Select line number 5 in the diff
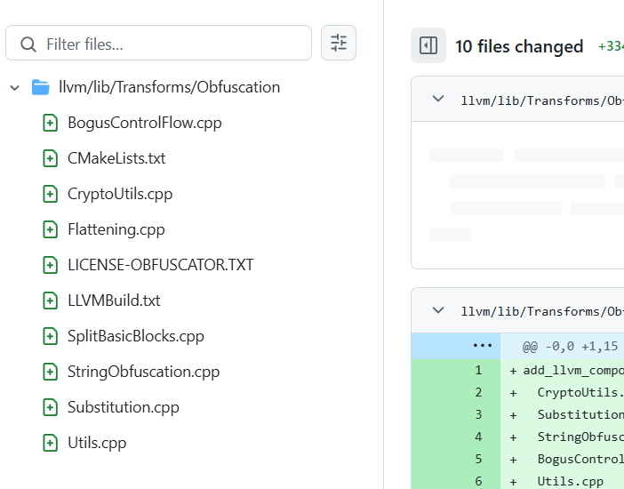Screen dimensions: 624x489 pos(478,459)
